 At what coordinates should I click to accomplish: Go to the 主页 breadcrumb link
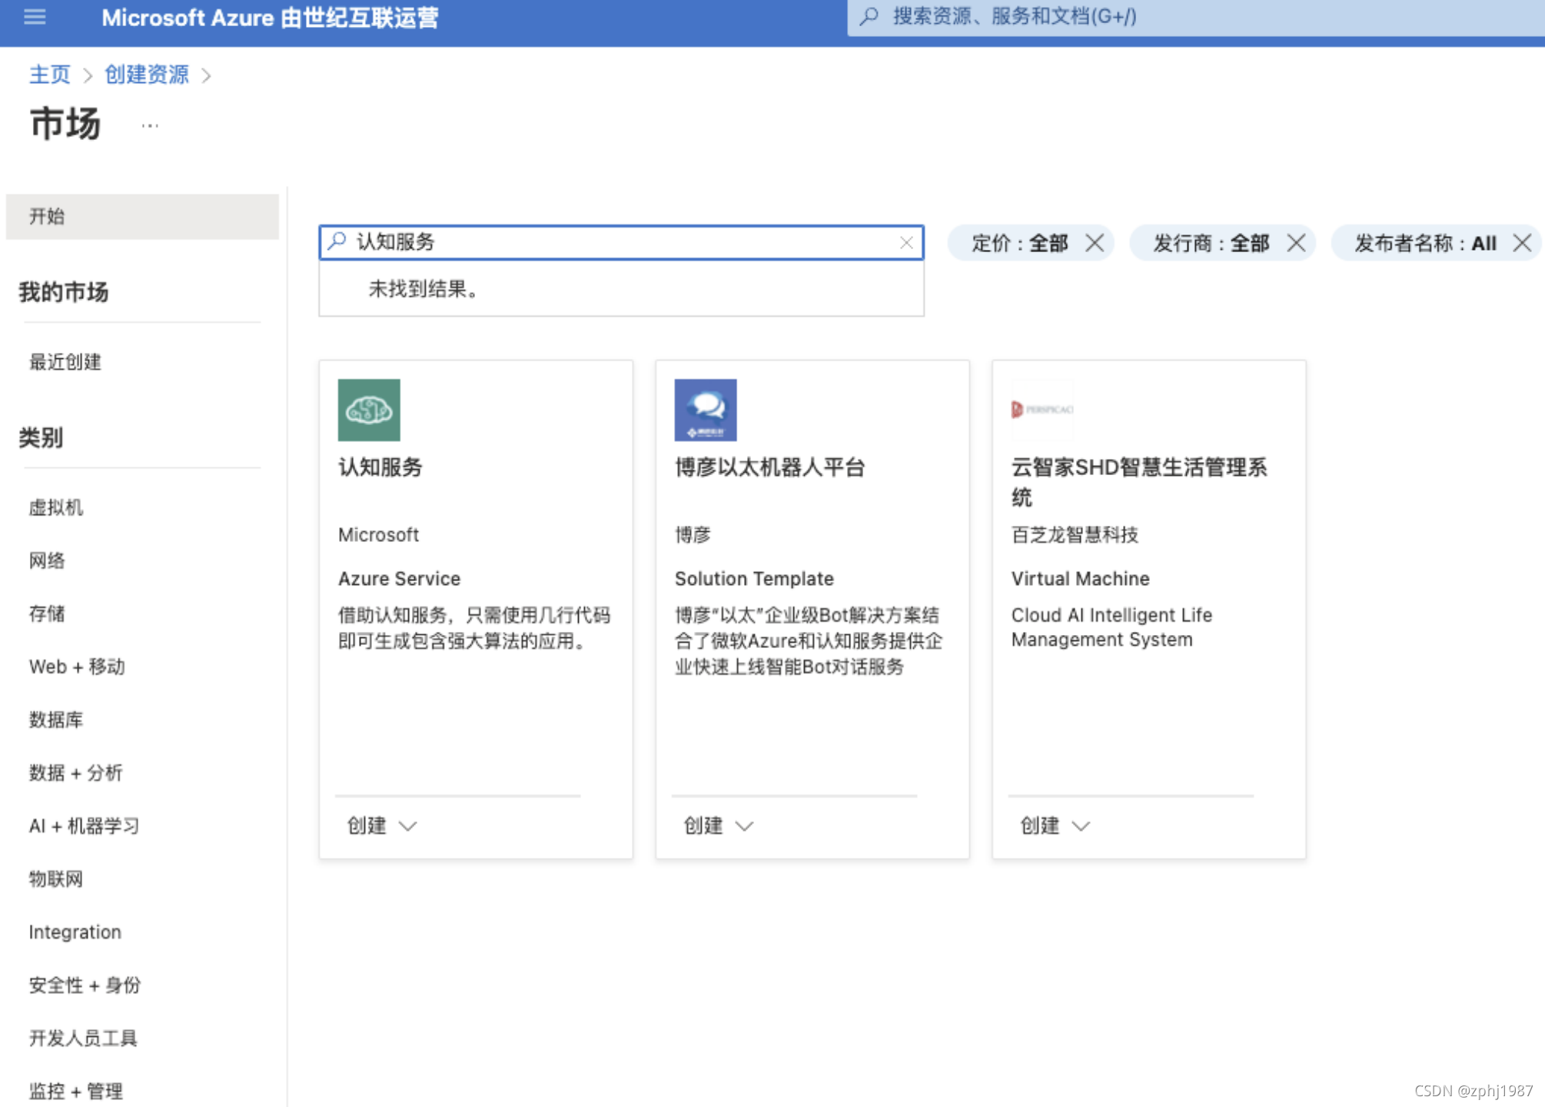coord(49,75)
